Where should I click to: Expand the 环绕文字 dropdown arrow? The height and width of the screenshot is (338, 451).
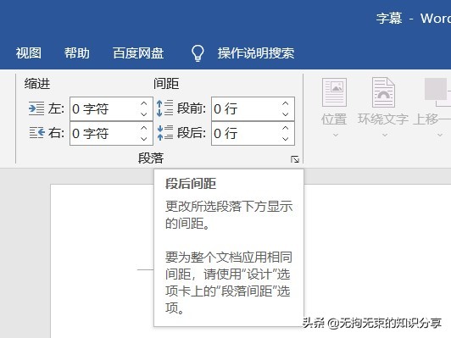(x=385, y=135)
